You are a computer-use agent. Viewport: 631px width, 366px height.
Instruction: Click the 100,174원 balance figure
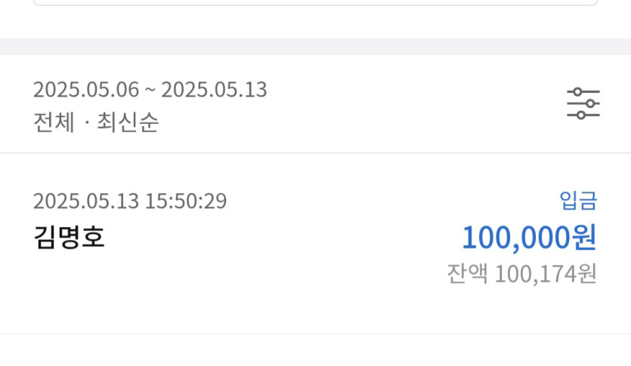[546, 274]
